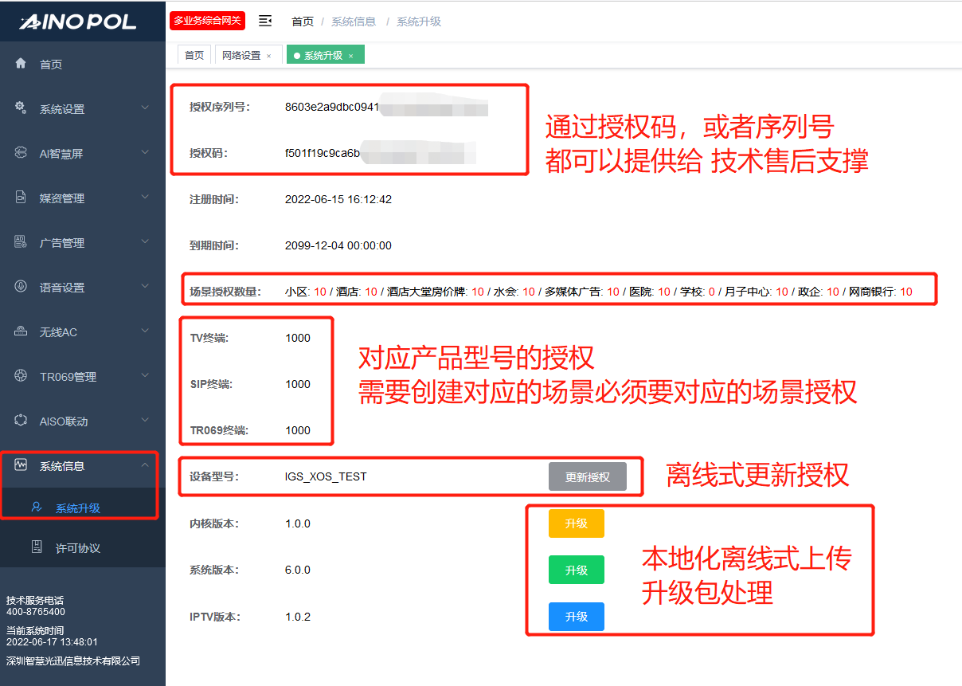Click the home icon in sidebar
This screenshot has width=962, height=686.
pyautogui.click(x=22, y=64)
